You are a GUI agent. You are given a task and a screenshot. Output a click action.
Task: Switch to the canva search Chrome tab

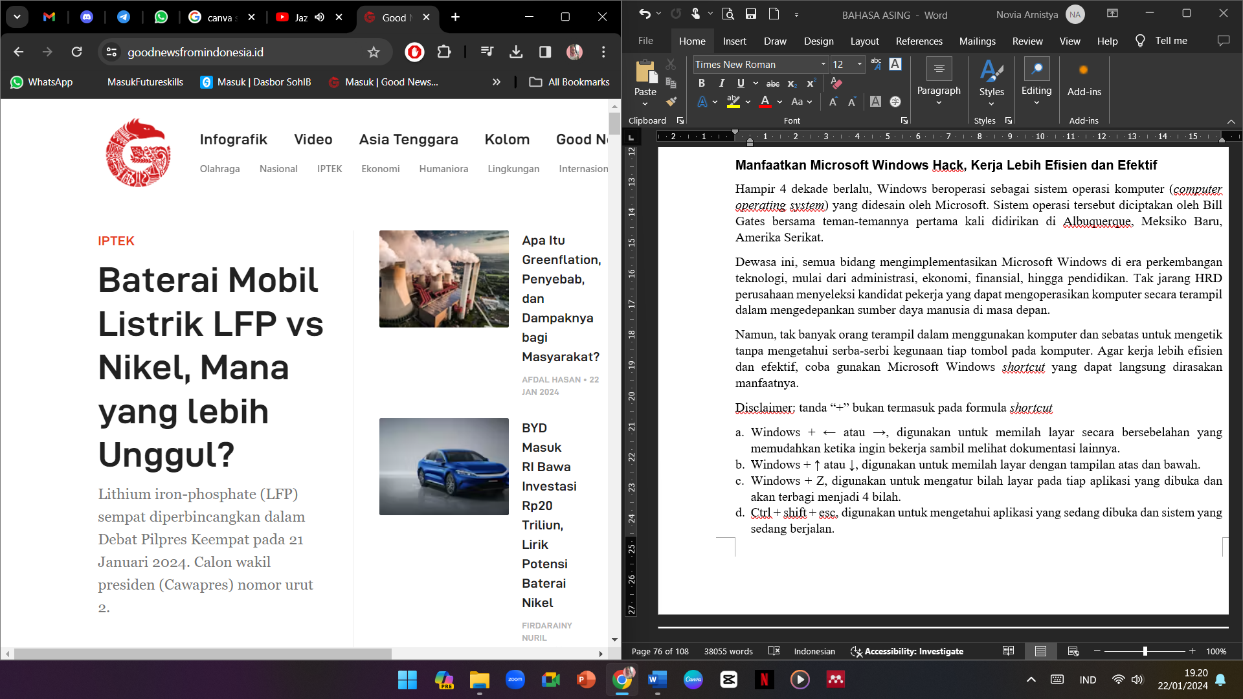click(x=222, y=17)
